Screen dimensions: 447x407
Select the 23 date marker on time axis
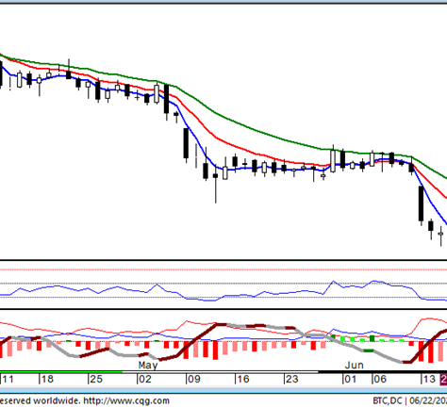point(292,379)
